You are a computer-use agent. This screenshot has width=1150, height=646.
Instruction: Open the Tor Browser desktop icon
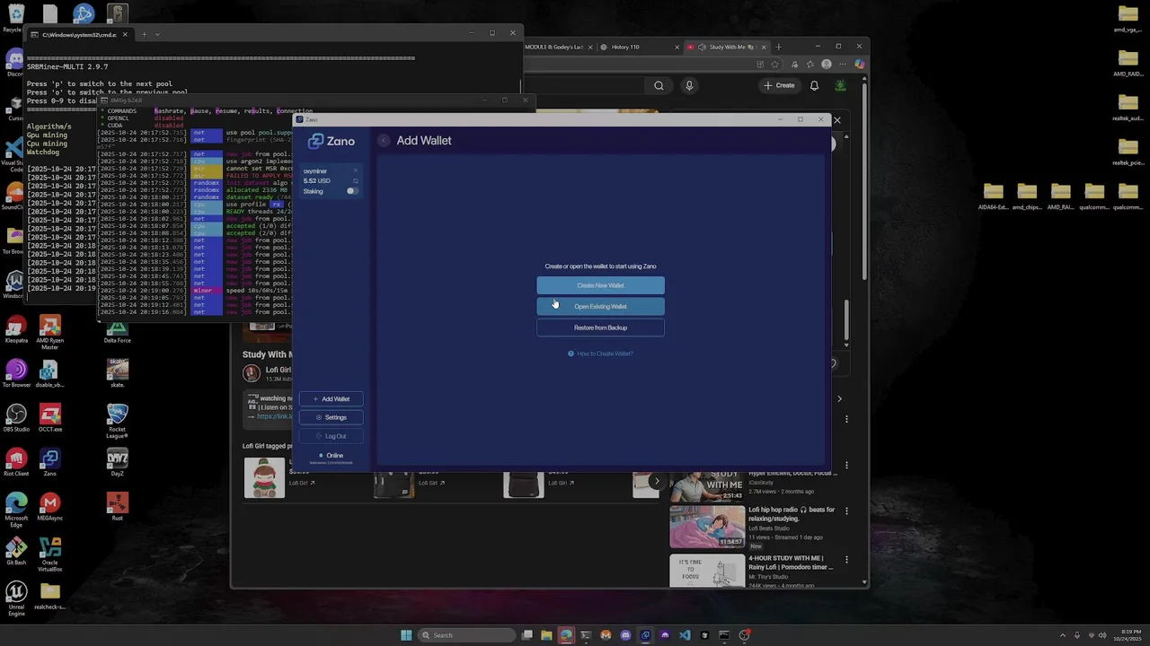point(16,373)
